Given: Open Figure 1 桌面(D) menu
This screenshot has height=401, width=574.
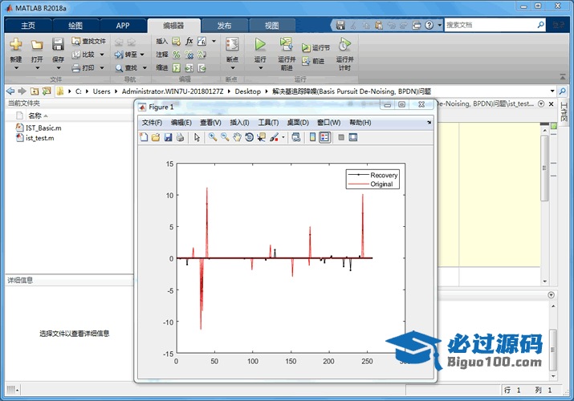Looking at the screenshot, I should (x=298, y=123).
